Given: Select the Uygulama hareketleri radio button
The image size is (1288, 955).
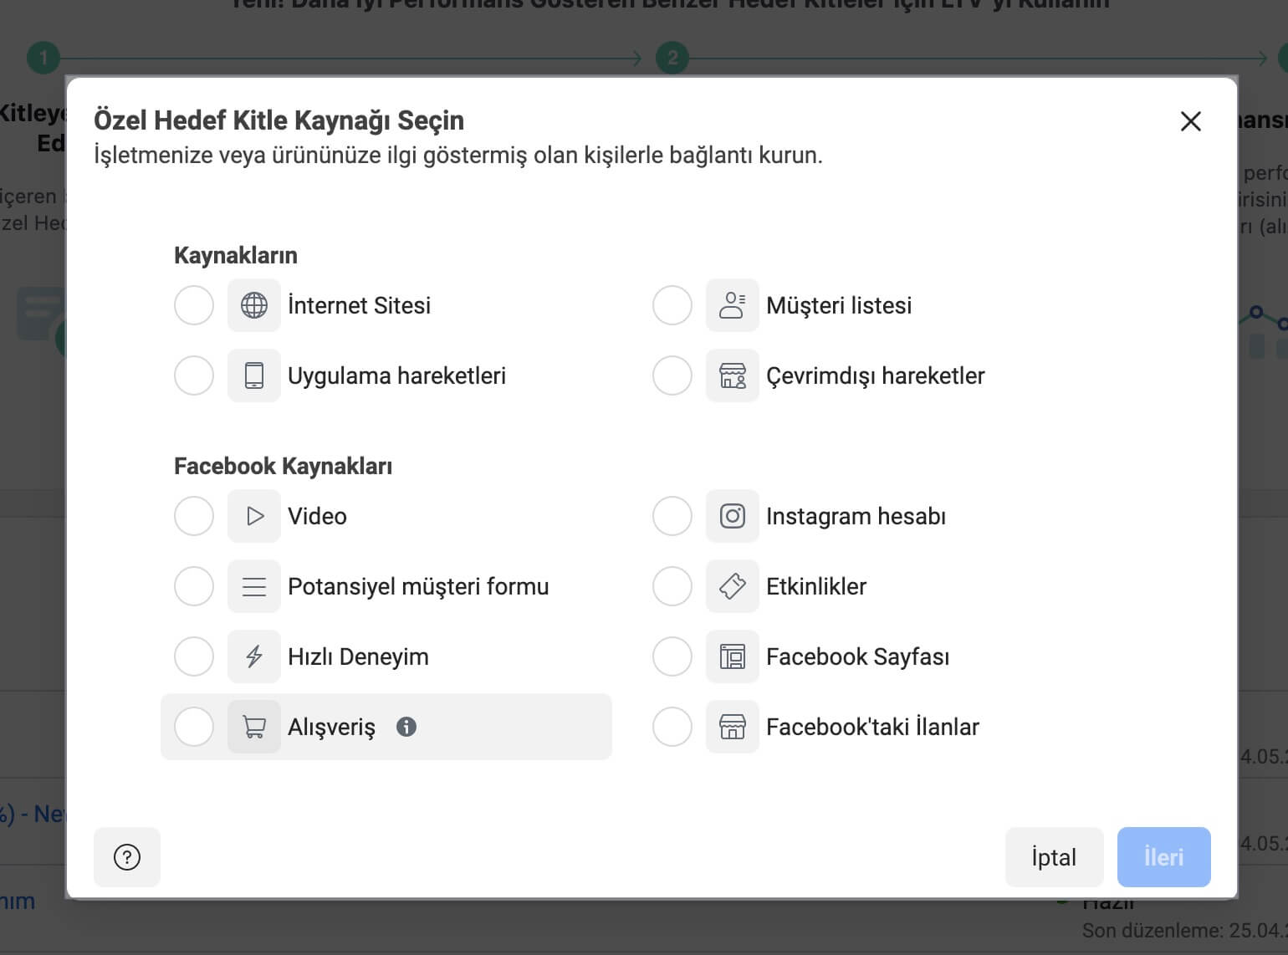Looking at the screenshot, I should click(x=194, y=375).
